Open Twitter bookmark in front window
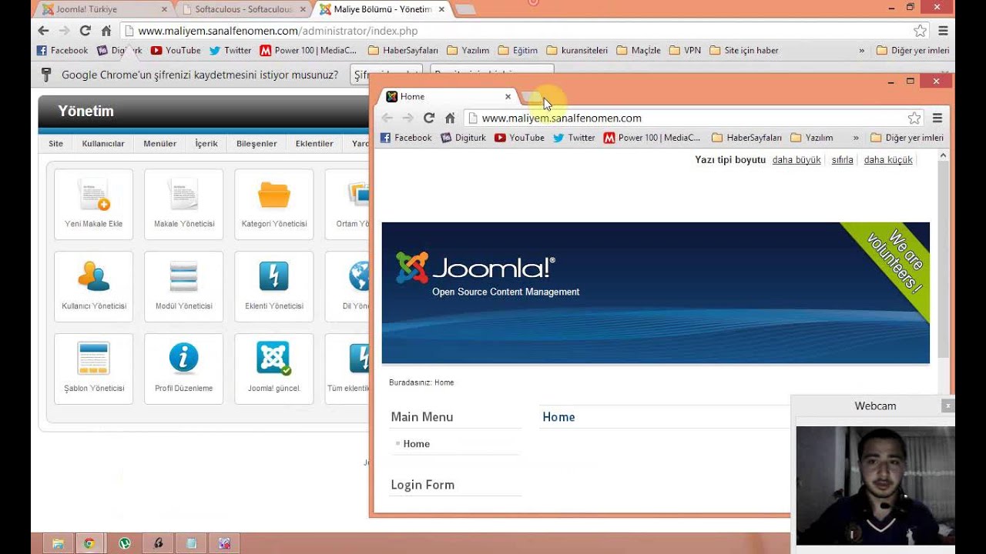The width and height of the screenshot is (986, 554). pyautogui.click(x=574, y=138)
